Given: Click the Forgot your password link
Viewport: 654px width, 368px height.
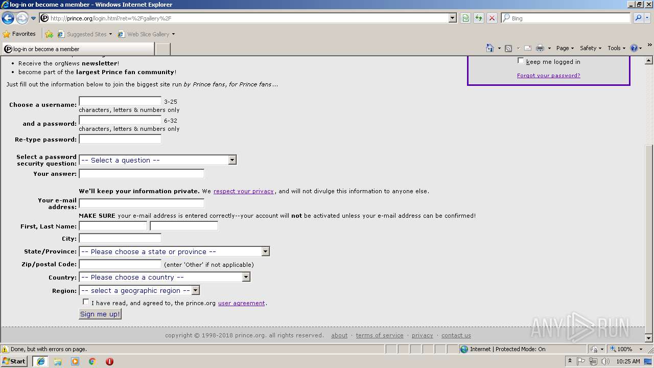Looking at the screenshot, I should (548, 75).
